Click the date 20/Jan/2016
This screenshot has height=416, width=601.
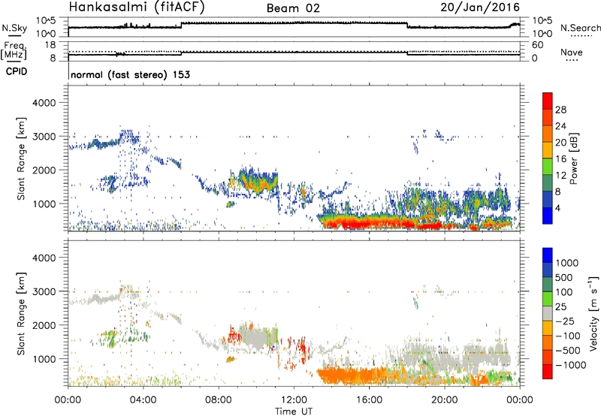click(x=480, y=8)
